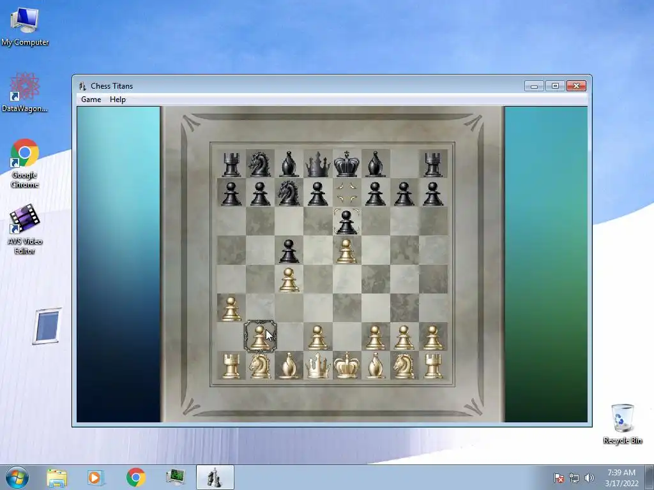This screenshot has height=490, width=654.
Task: Select the white knight beside the left rook
Action: [x=260, y=366]
